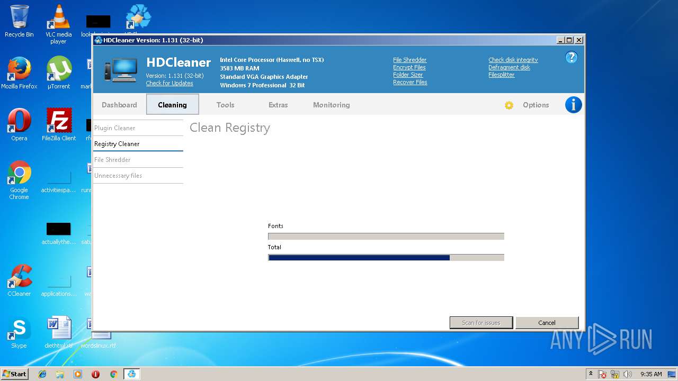Open Windows Explorer folder in taskbar
The width and height of the screenshot is (678, 381).
pos(60,374)
